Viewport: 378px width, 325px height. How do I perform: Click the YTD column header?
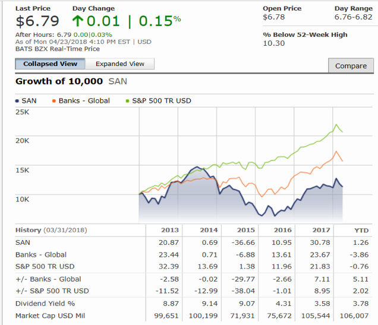point(361,231)
